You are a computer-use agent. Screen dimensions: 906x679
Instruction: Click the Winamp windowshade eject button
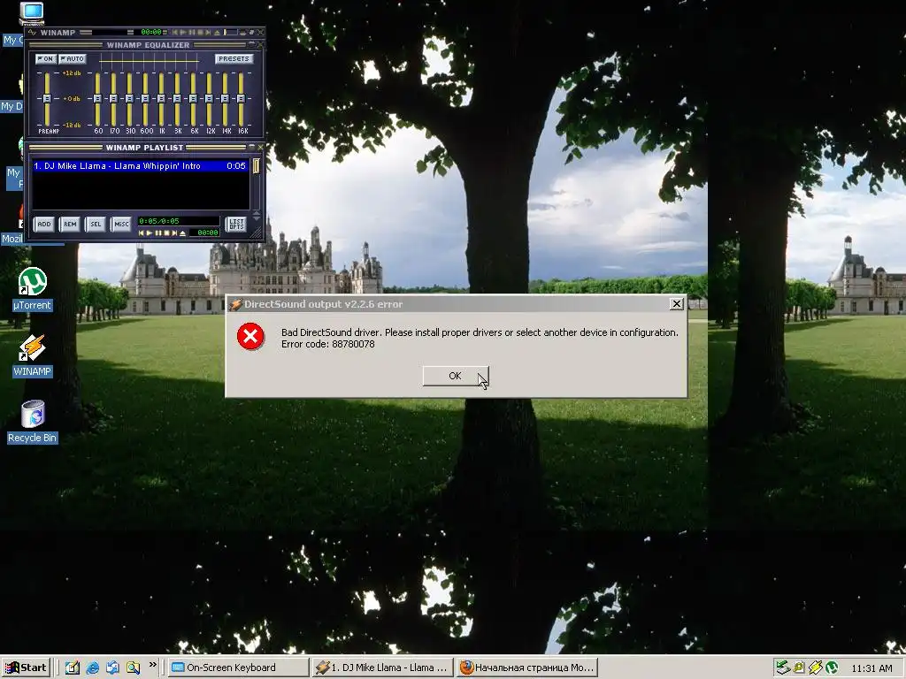(x=217, y=33)
